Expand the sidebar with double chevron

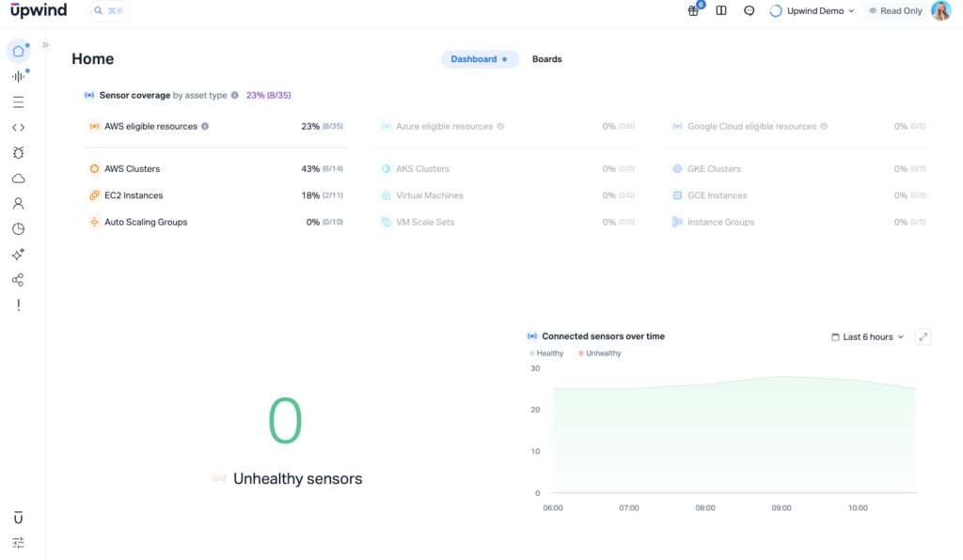pos(45,44)
